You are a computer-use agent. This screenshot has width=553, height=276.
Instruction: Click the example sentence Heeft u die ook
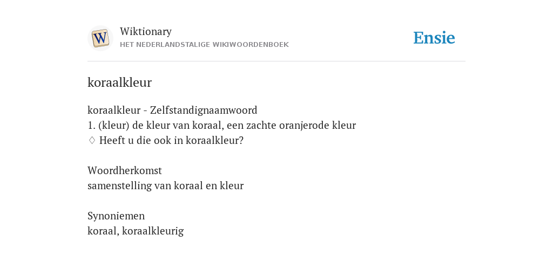click(x=171, y=141)
